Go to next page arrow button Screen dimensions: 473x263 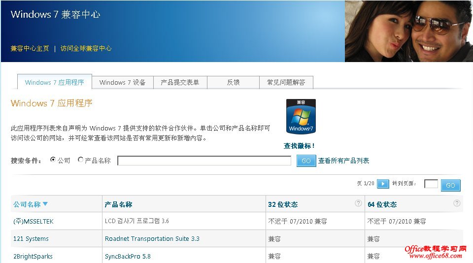click(x=383, y=183)
